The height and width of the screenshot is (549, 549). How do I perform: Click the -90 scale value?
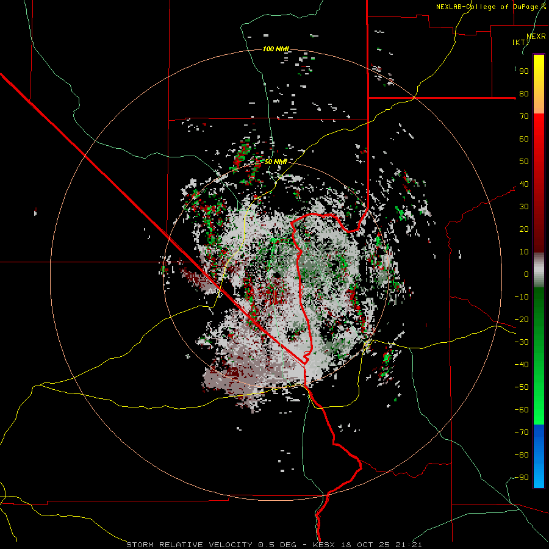[x=522, y=478]
